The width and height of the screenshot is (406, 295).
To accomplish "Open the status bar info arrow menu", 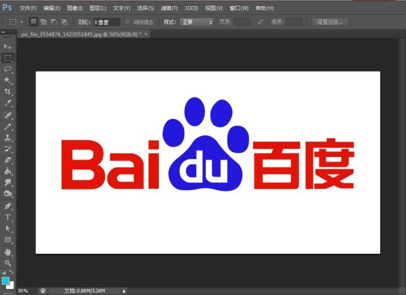I will tap(125, 291).
